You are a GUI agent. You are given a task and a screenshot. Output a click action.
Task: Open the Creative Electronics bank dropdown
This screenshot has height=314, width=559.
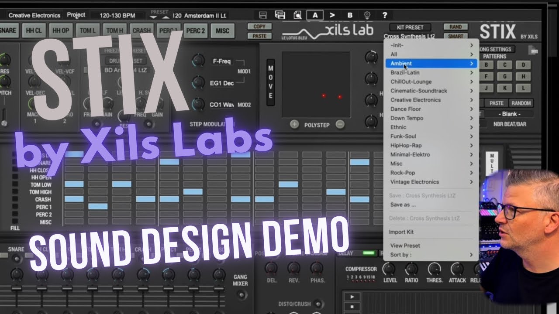click(x=35, y=15)
